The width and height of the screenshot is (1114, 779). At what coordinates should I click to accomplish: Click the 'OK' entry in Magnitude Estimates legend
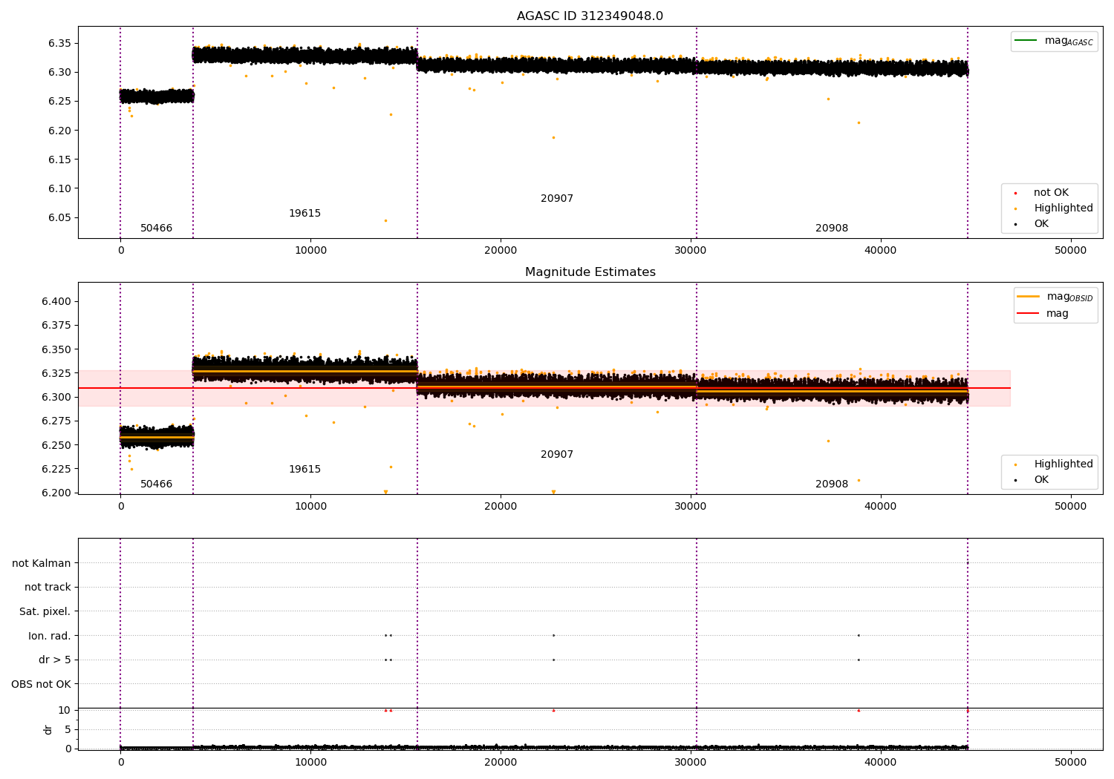click(1032, 480)
